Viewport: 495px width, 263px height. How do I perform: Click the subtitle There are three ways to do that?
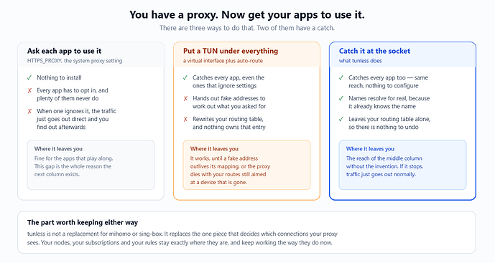(x=247, y=28)
